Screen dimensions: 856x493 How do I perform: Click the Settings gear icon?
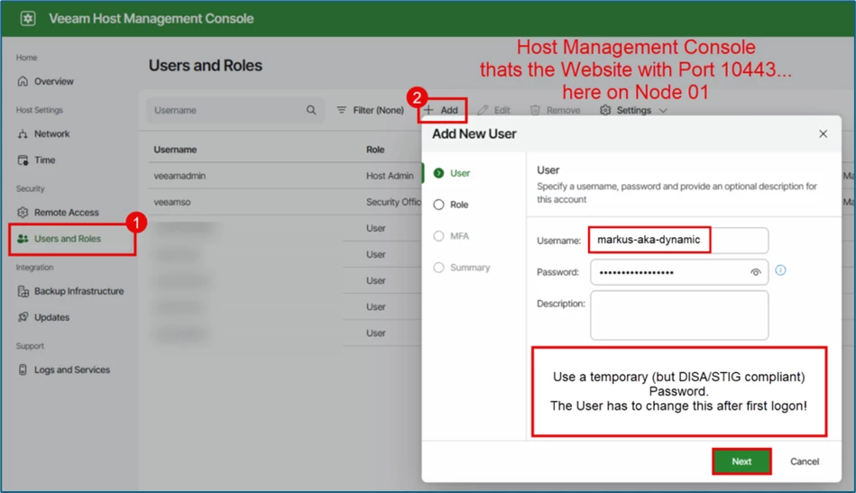click(x=605, y=110)
